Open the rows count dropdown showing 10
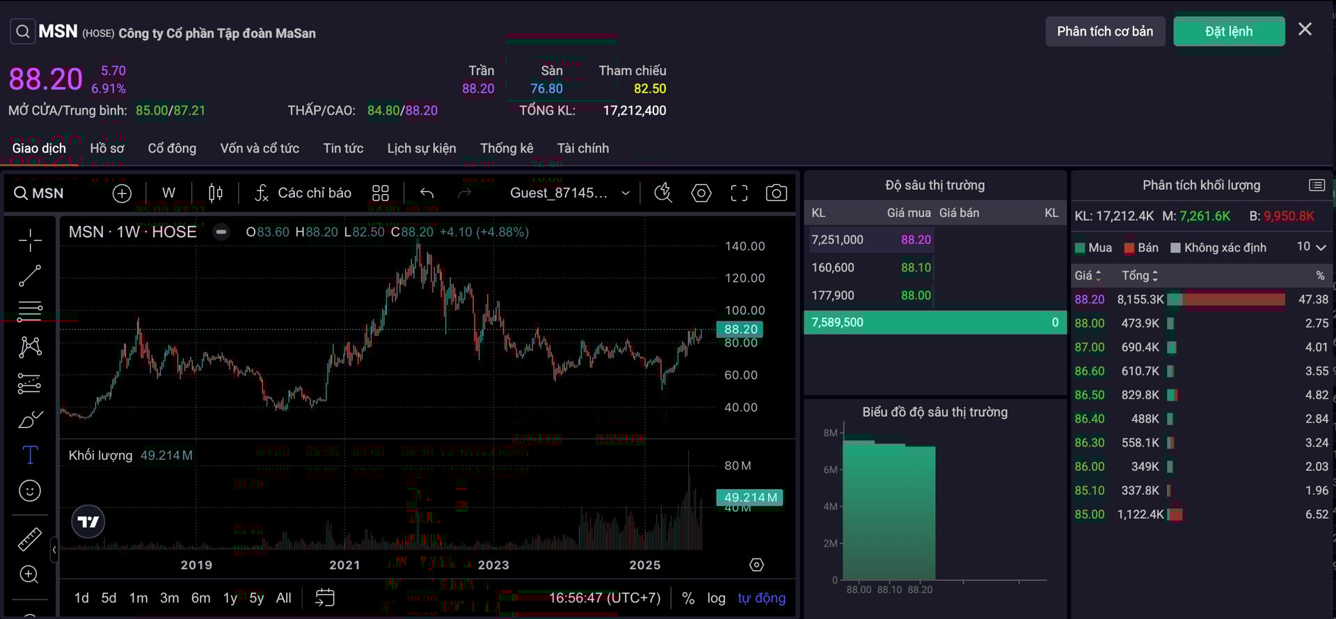The width and height of the screenshot is (1336, 619). pos(1312,248)
